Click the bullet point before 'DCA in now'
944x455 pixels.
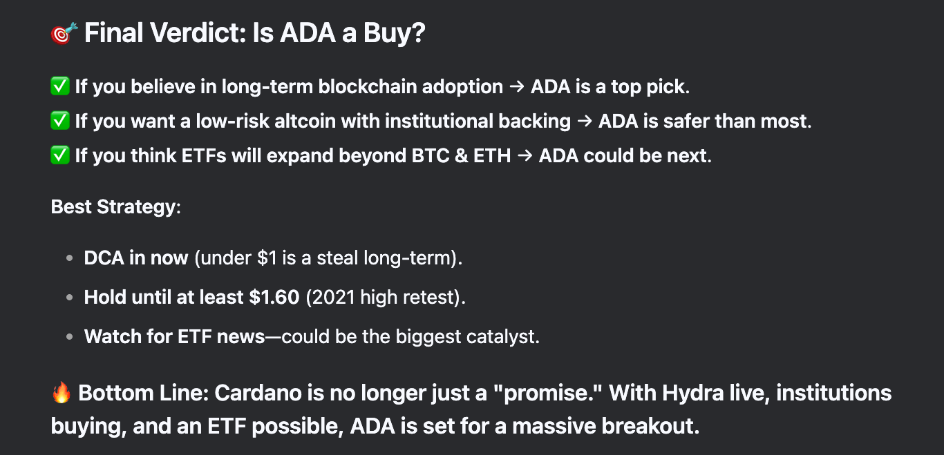[69, 259]
